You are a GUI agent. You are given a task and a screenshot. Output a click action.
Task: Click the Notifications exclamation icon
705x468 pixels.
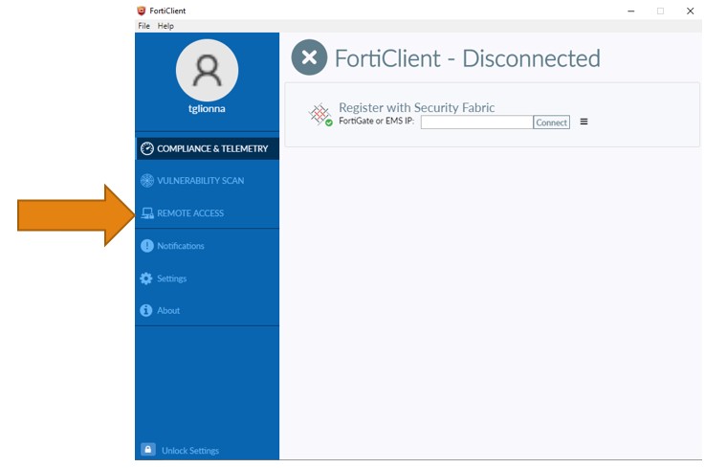[x=147, y=246]
